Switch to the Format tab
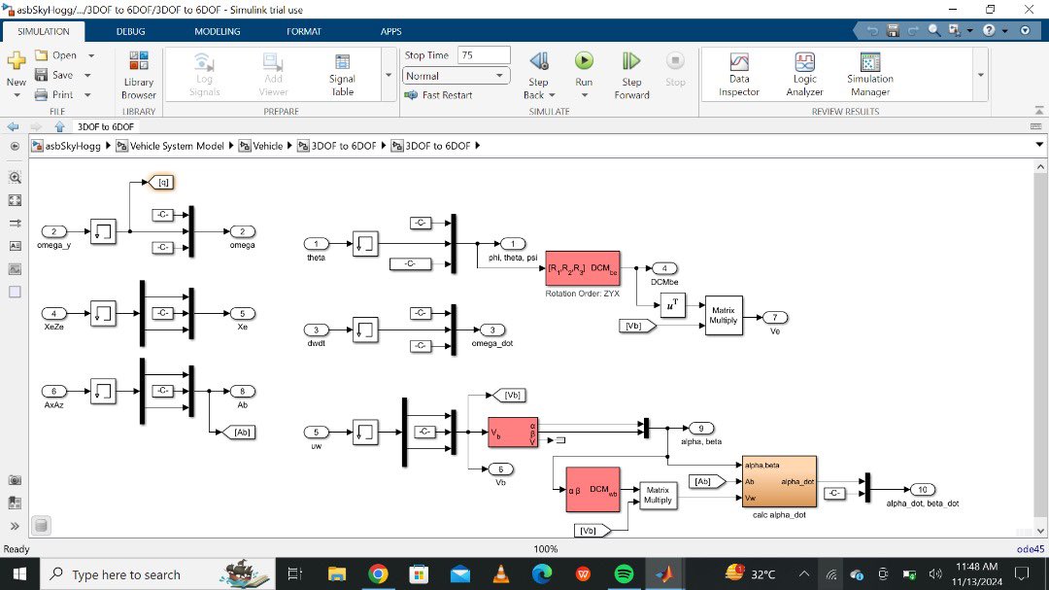Screen dimensions: 1049x590 304,31
